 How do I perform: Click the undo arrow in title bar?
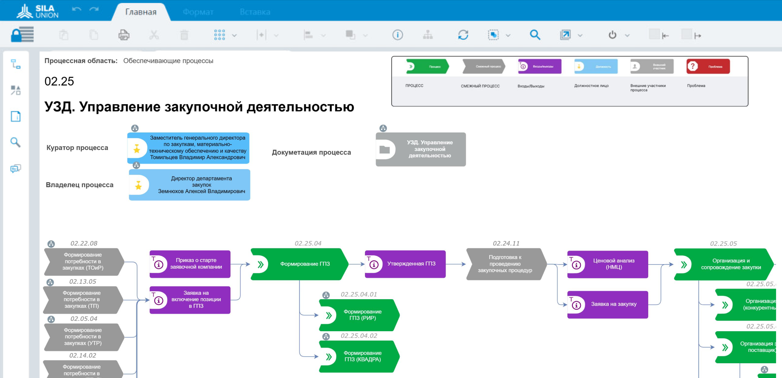click(x=76, y=9)
